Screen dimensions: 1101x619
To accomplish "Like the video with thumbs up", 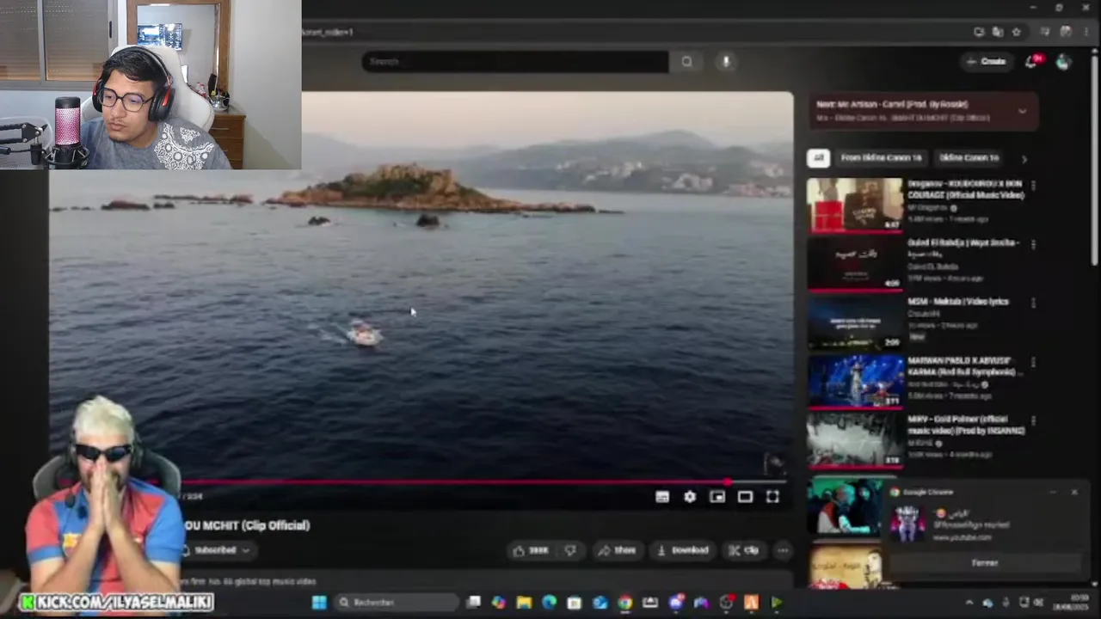I will 531,550.
